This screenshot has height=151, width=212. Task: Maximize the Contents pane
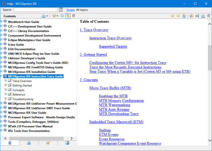tap(74, 16)
